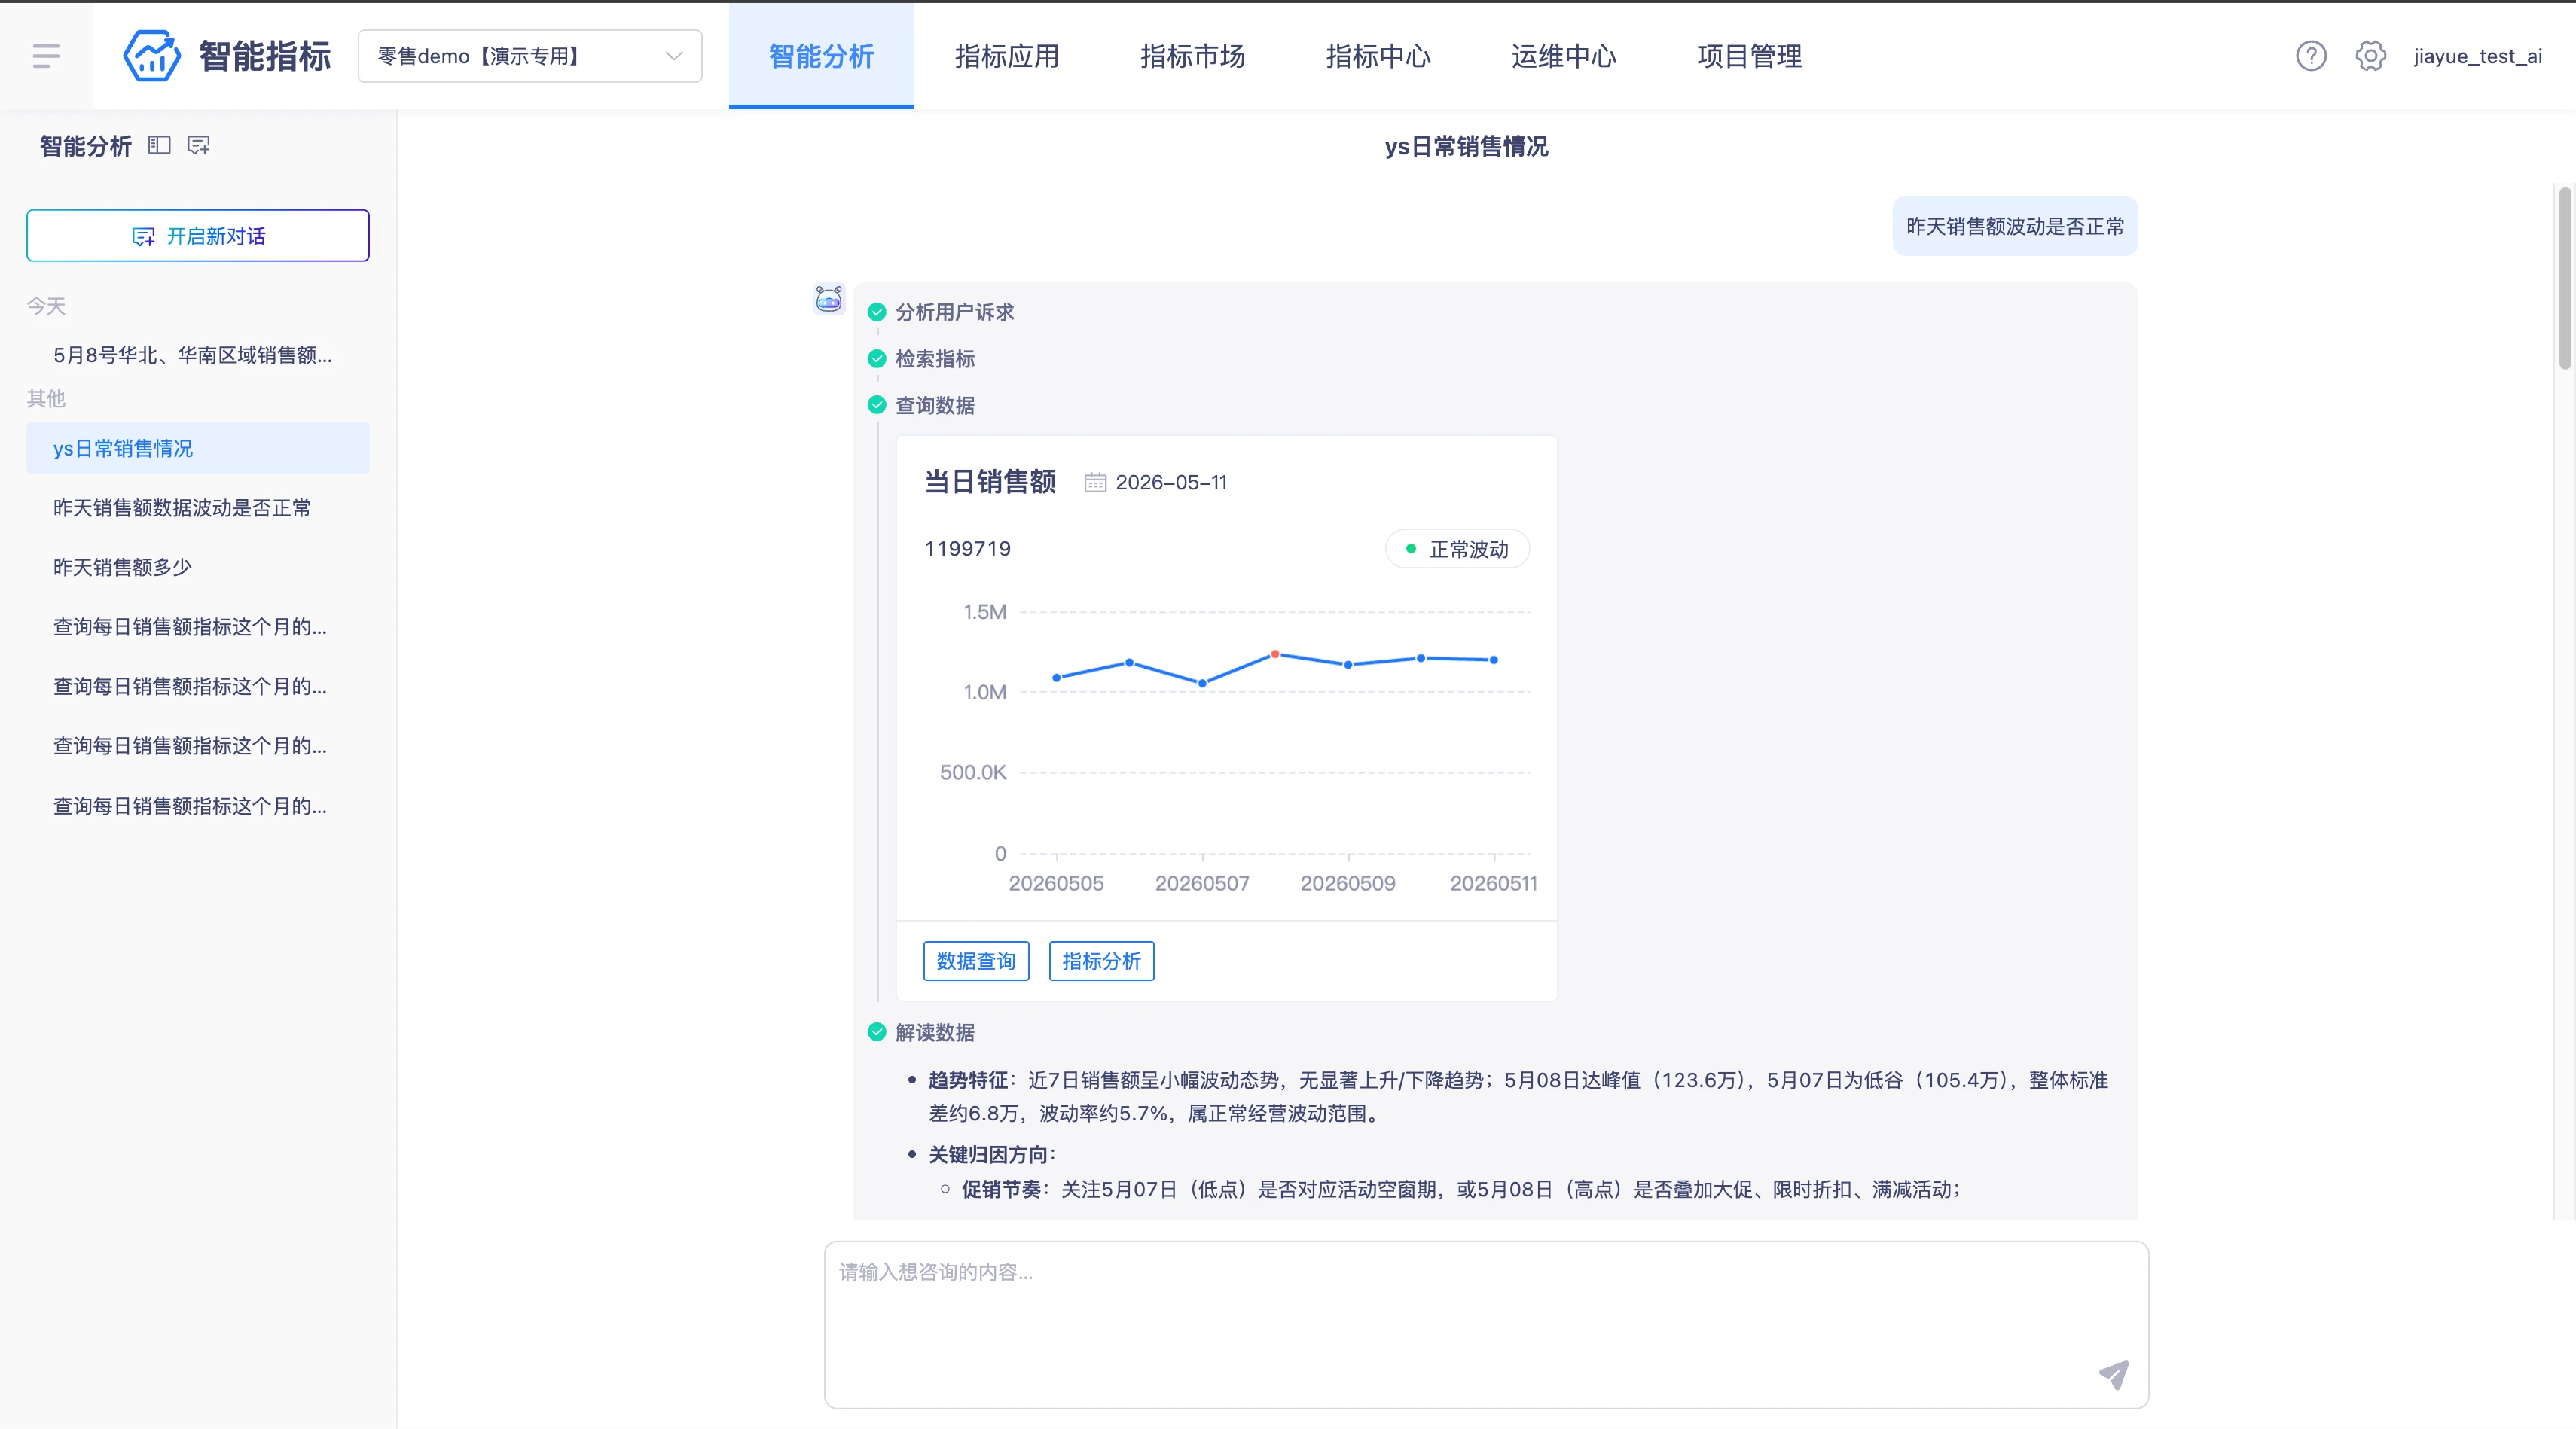2576x1429 pixels.
Task: Open conversation 昨天销售额多少
Action: click(x=198, y=567)
